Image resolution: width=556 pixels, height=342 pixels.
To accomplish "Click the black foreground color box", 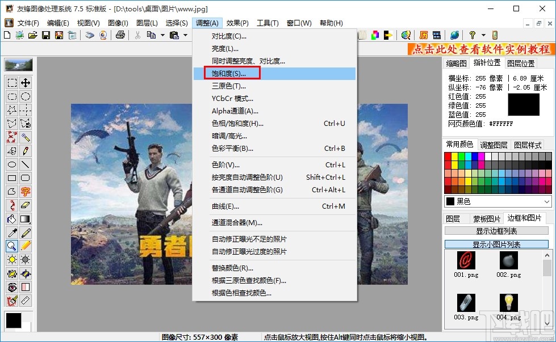I will click(14, 320).
